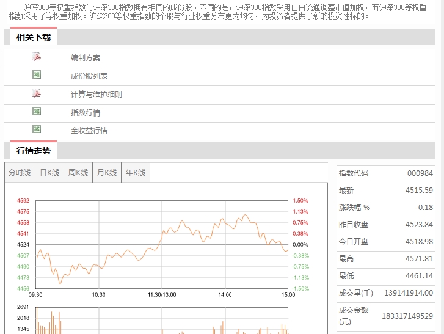The height and width of the screenshot is (334, 444).
Task: Switch to the 年K线 chart tab
Action: coord(136,173)
